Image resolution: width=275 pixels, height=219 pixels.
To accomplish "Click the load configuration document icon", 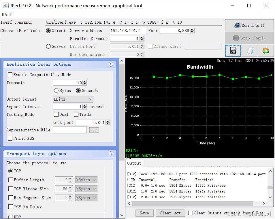I will tap(249, 51).
